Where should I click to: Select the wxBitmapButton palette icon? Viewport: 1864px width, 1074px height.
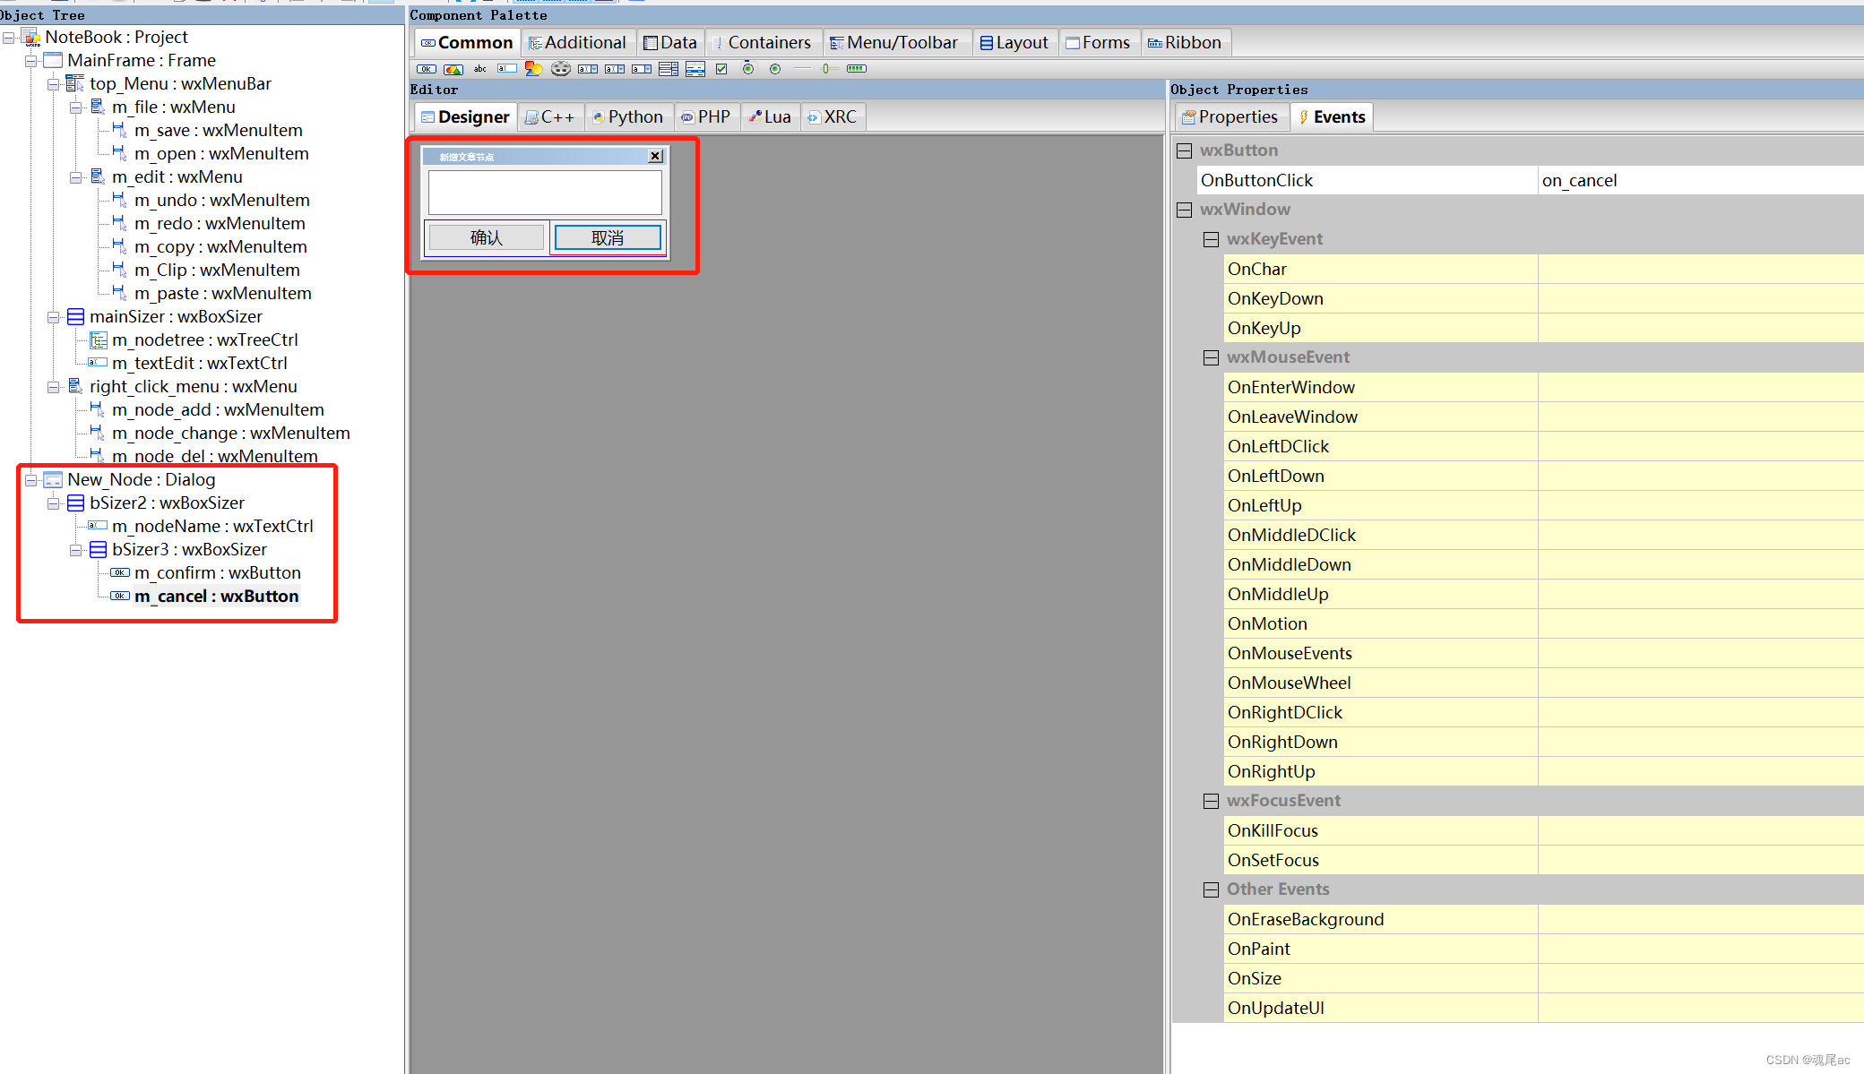453,69
